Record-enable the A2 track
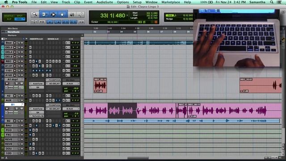Screen dimensions: 286x161 click(x=15, y=96)
